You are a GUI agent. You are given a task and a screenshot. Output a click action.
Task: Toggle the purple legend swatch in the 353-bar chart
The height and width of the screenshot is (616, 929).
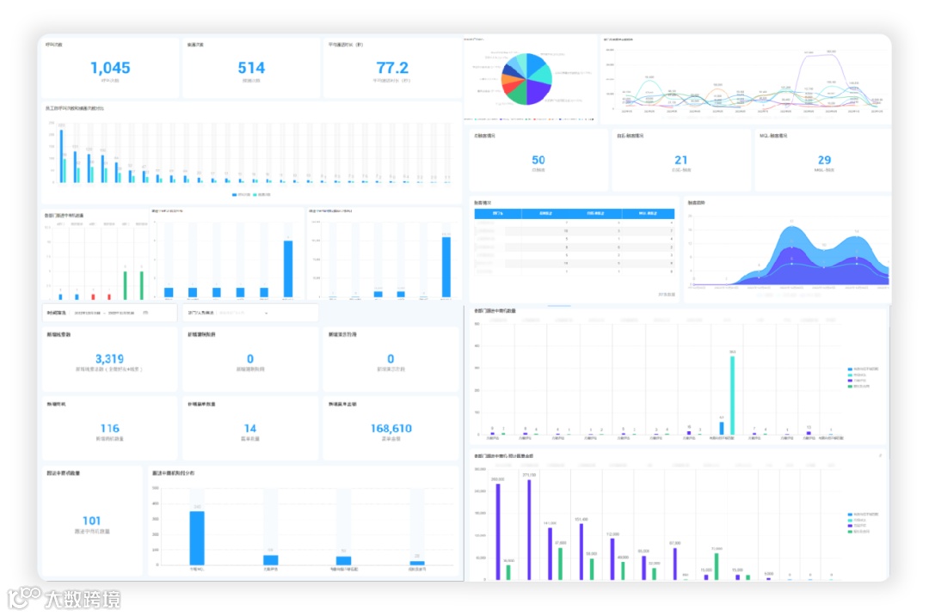(x=850, y=381)
